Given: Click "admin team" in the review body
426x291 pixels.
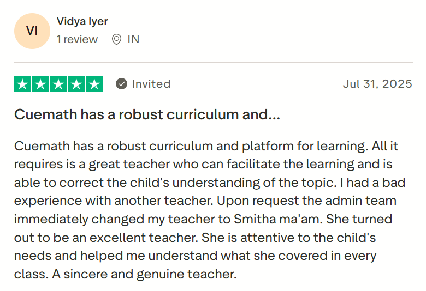Looking at the screenshot, I should (x=369, y=201).
